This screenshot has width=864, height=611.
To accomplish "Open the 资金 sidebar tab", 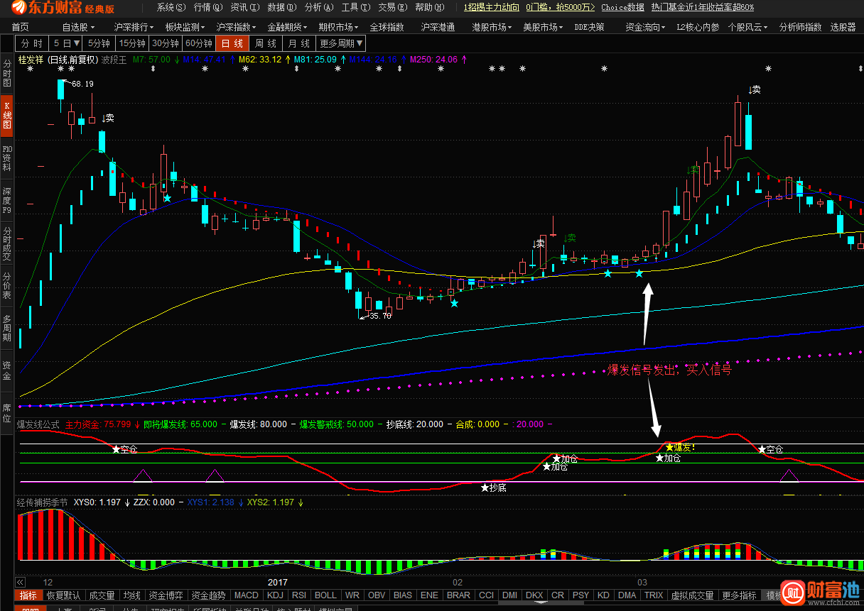I will point(7,370).
